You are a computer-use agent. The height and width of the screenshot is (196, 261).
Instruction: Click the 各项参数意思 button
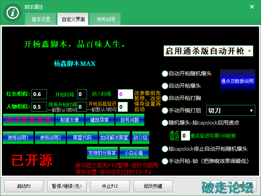click(28, 120)
